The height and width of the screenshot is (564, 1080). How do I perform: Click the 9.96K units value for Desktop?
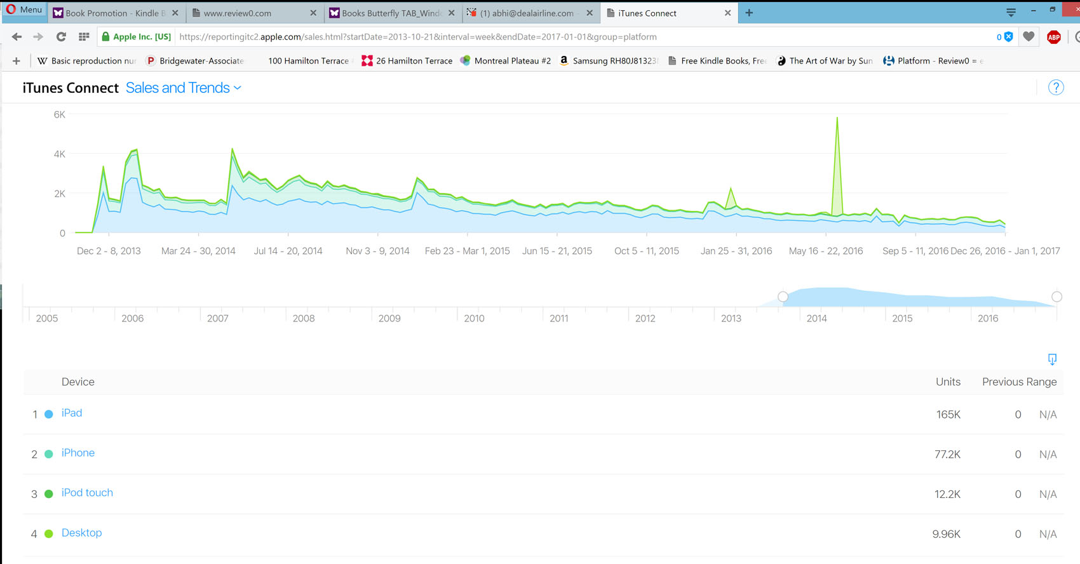(946, 534)
